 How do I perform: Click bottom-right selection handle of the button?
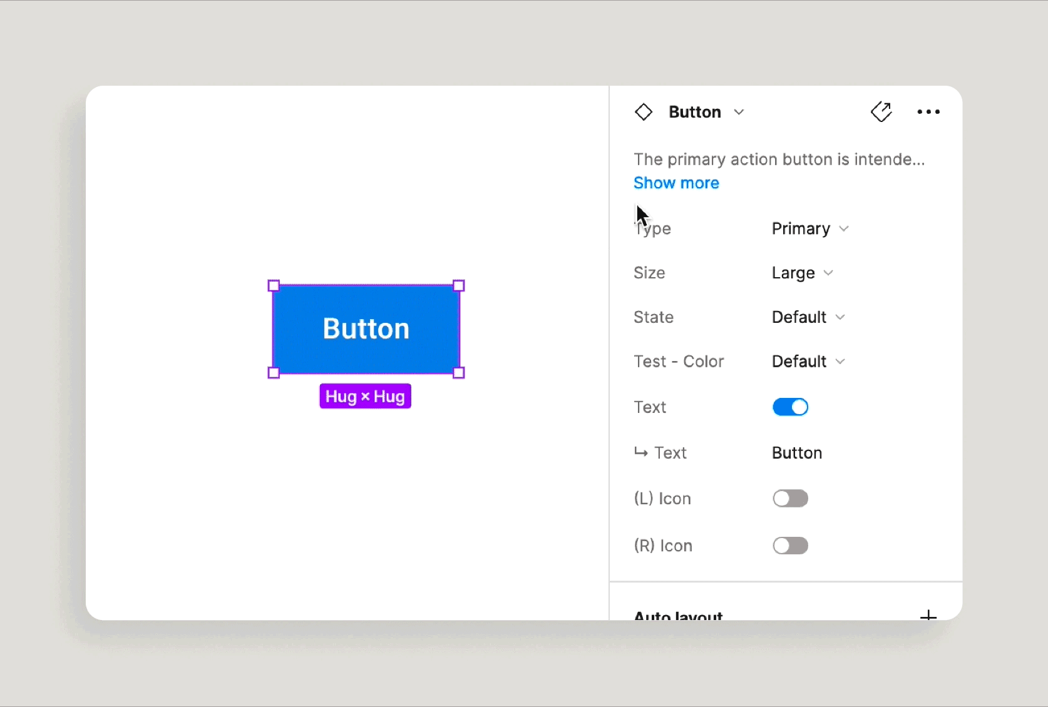[x=458, y=373]
